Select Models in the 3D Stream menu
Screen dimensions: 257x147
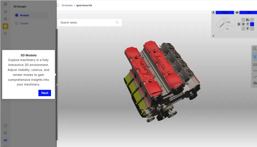31,15
